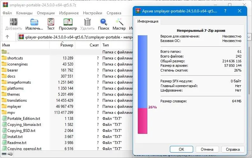Image resolution: width=252 pixels, height=158 pixels.
Task: Select the Readme.txt file icon
Action: click(x=4, y=143)
